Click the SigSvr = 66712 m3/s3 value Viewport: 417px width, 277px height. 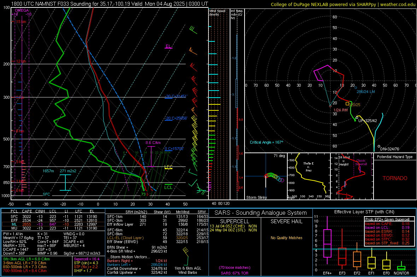(x=82, y=253)
